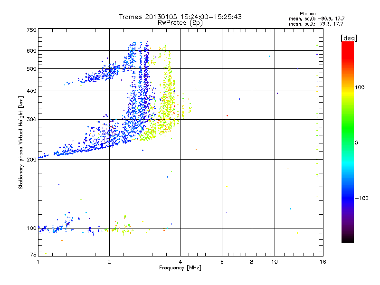
Task: Click the colorbar '100' tick label
Action: tap(360, 87)
